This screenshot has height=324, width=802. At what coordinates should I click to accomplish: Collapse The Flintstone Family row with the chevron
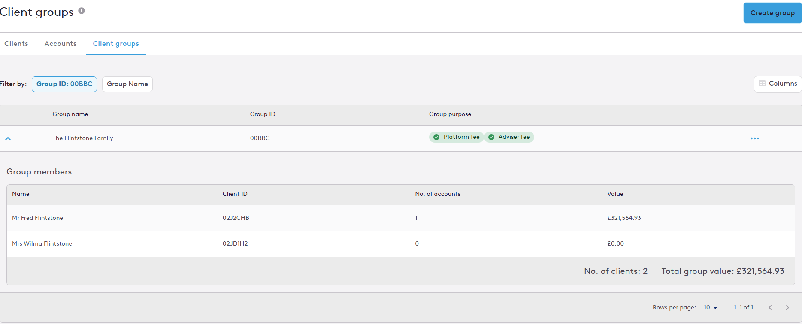click(x=8, y=138)
